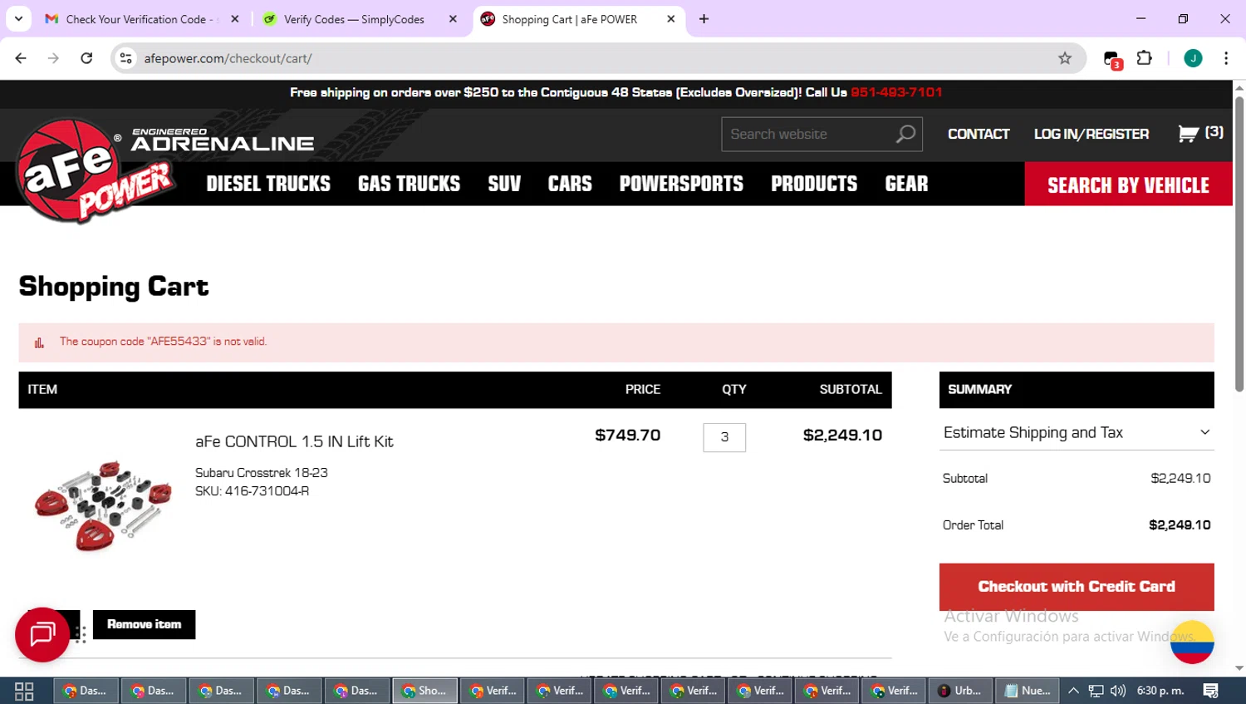Open LOG IN/REGISTER

[x=1091, y=134]
